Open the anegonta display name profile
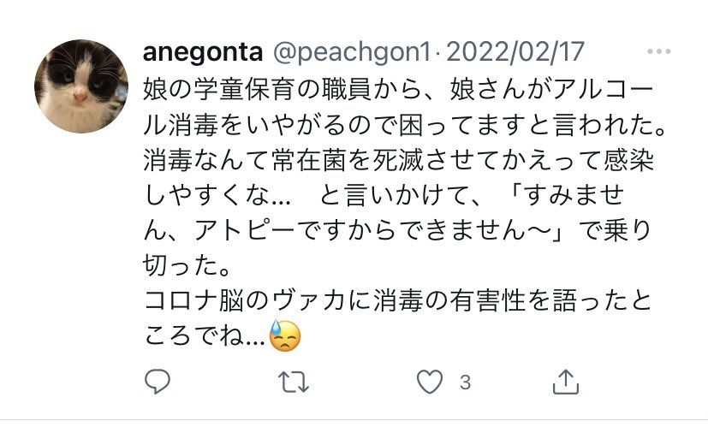This screenshot has width=708, height=433. pyautogui.click(x=203, y=52)
